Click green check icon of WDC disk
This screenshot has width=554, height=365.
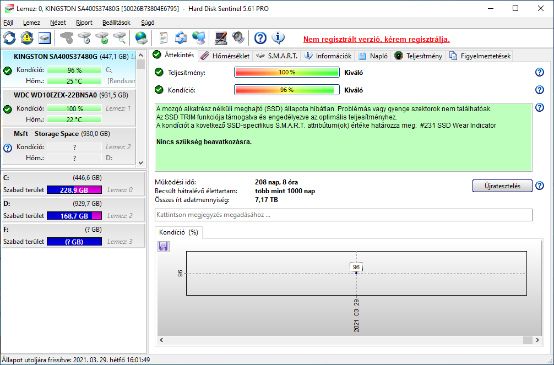coord(7,109)
